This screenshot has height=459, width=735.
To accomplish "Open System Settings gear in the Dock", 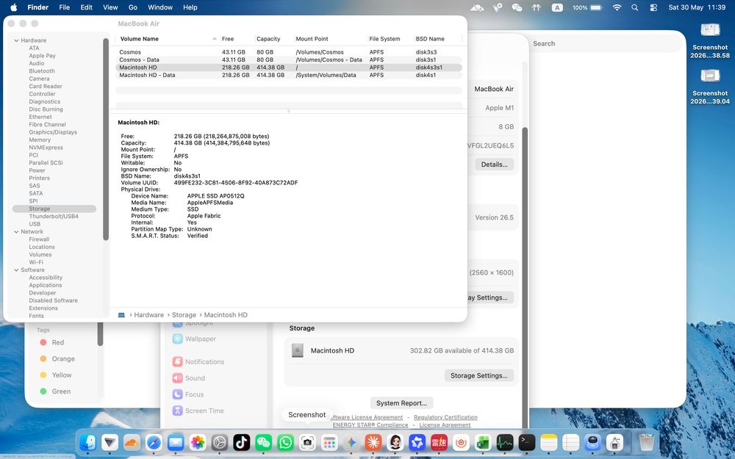I will pos(219,442).
